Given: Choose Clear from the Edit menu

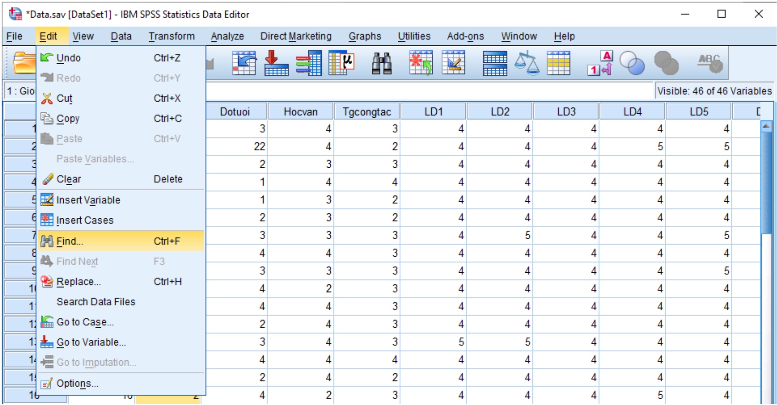Looking at the screenshot, I should pyautogui.click(x=122, y=179).
